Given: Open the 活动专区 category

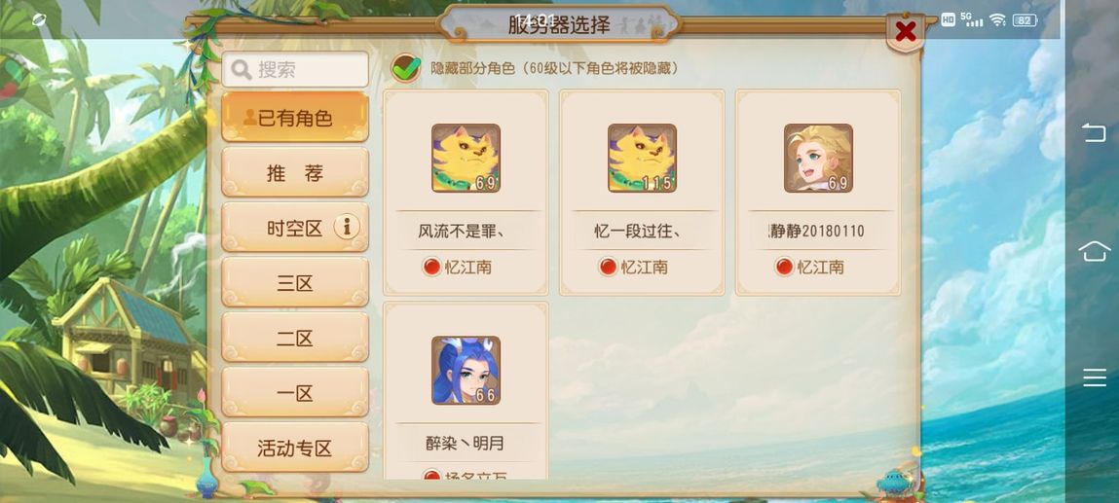Looking at the screenshot, I should (x=295, y=448).
